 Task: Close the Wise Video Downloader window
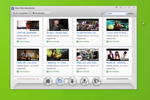(x=134, y=7)
